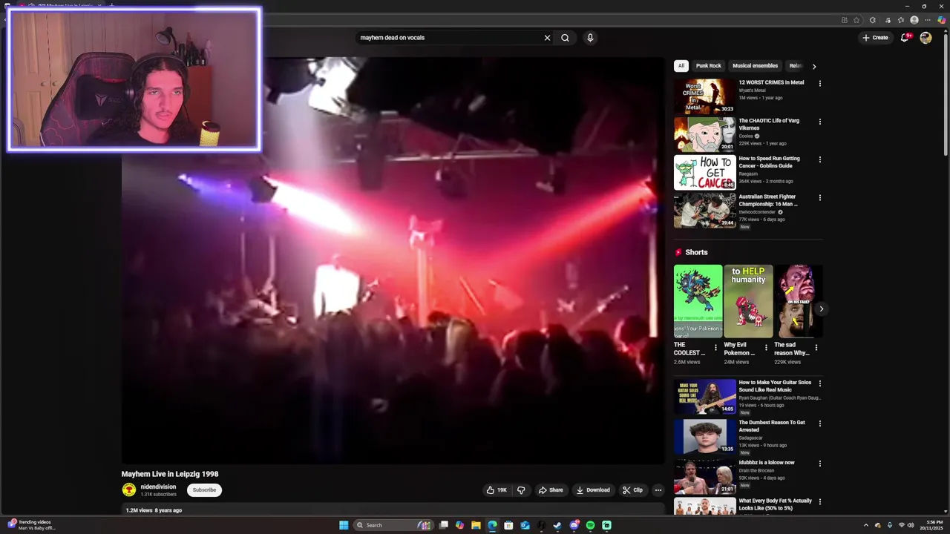
Task: Show more filter chips with arrow
Action: click(x=813, y=66)
